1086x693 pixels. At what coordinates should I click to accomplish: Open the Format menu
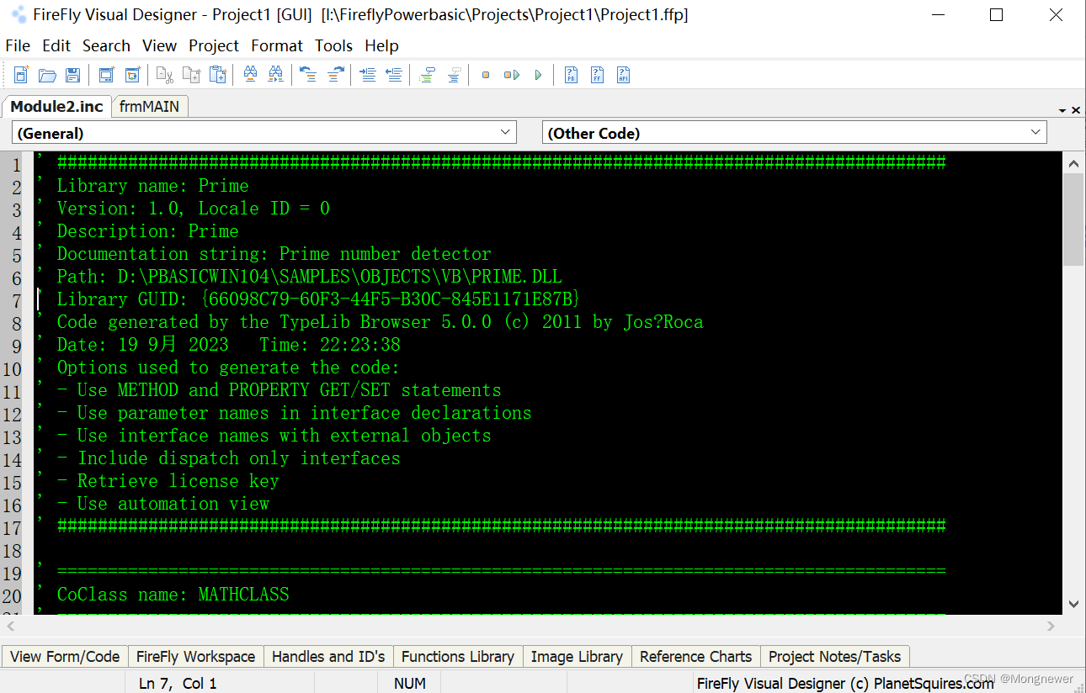point(276,45)
